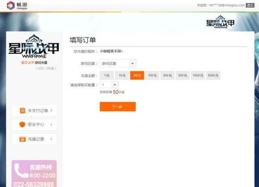Open the 游戏区服 server dropdown
Screen dimensions: 259x187
pyautogui.click(x=118, y=63)
